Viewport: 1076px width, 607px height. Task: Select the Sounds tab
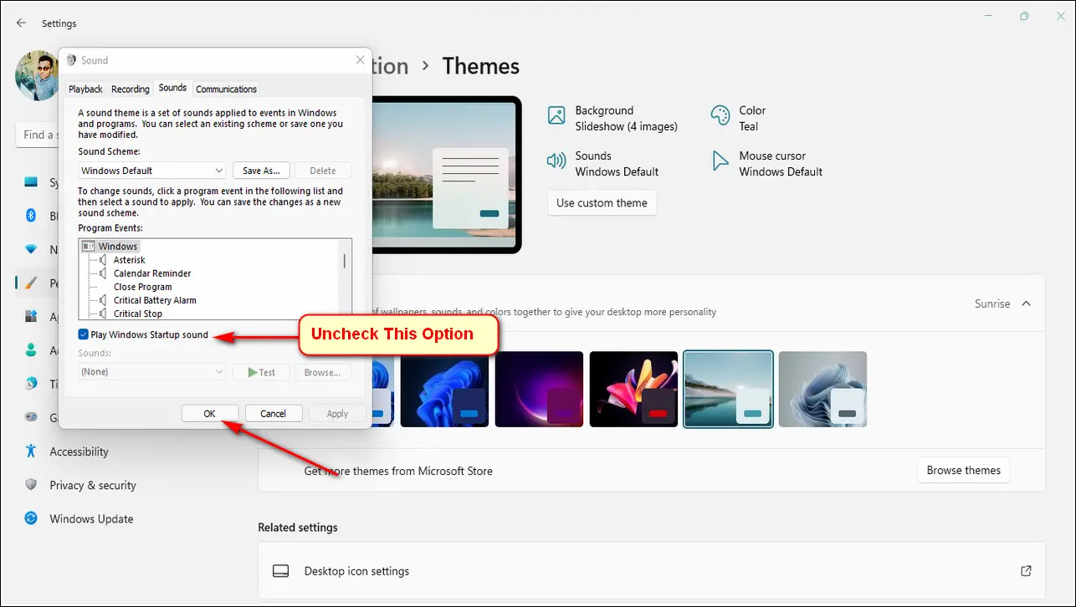(172, 88)
